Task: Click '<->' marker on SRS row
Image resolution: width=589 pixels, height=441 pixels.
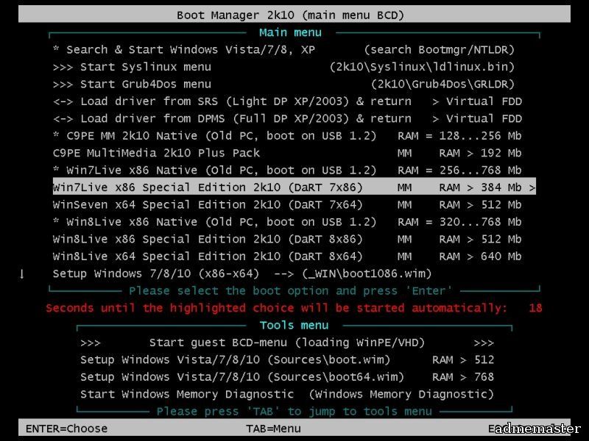Action: [x=63, y=102]
